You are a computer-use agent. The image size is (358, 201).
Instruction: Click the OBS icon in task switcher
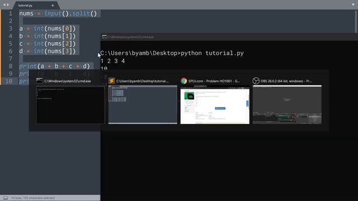pyautogui.click(x=256, y=81)
